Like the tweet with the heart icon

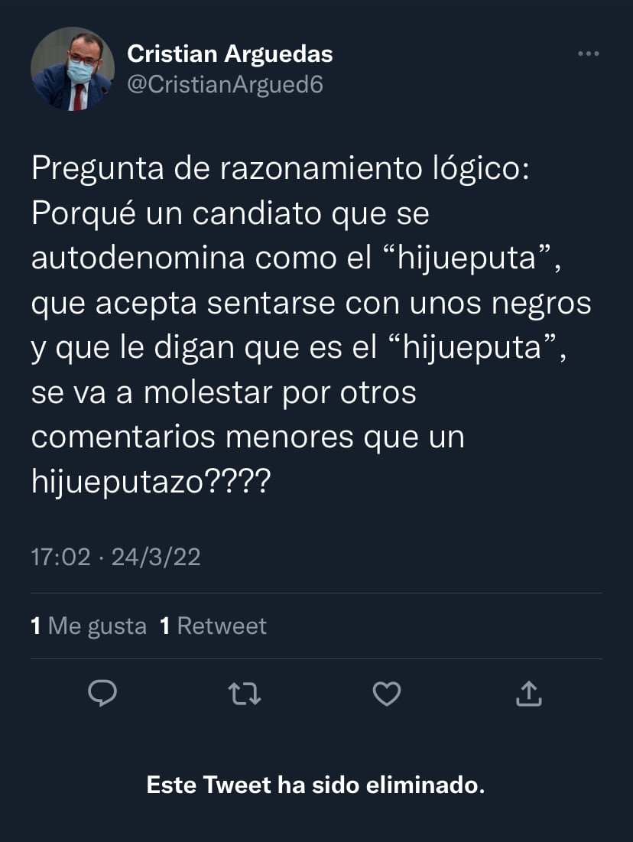[x=387, y=693]
